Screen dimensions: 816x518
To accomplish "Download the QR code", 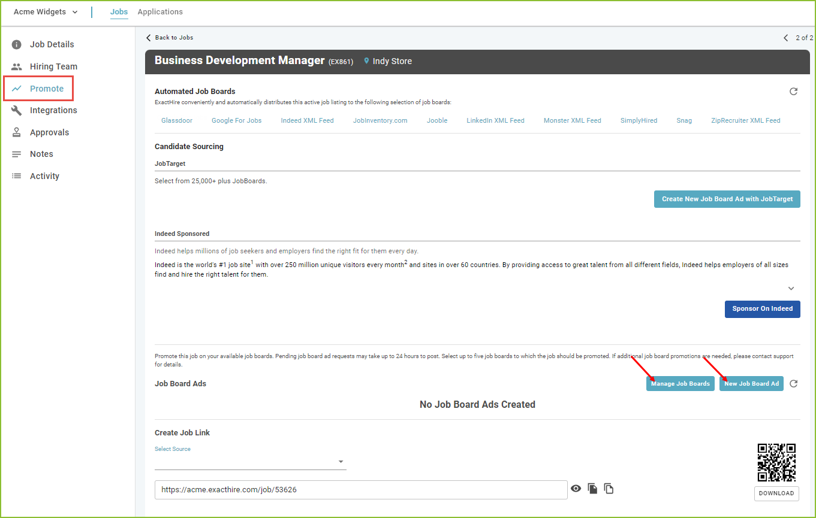I will tap(776, 493).
